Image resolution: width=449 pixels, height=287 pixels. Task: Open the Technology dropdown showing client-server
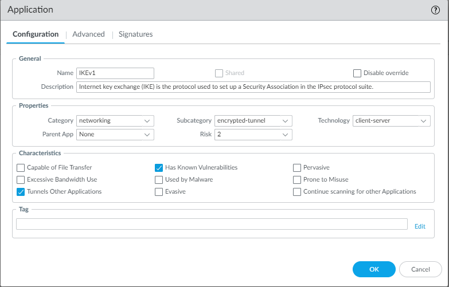(392, 121)
